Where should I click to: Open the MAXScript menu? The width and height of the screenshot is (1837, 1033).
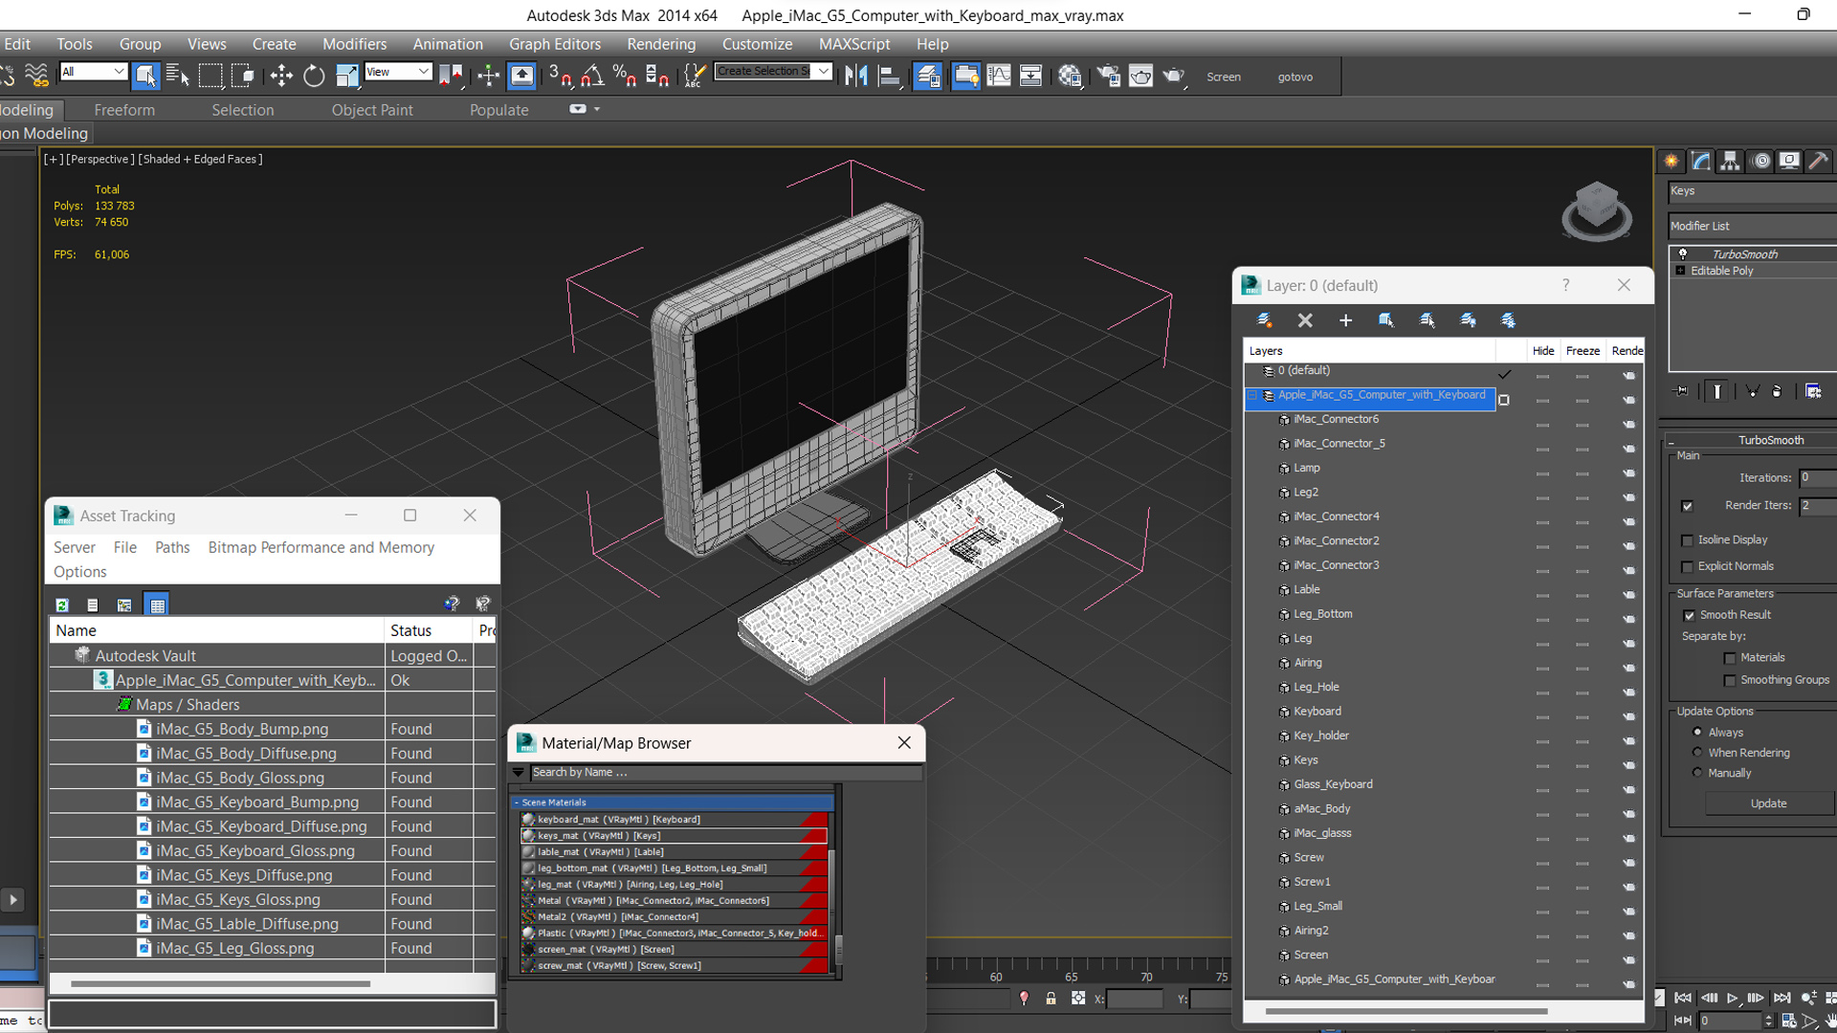coord(854,44)
